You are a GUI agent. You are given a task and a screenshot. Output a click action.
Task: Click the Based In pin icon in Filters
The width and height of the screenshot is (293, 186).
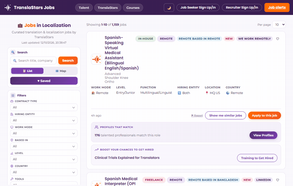click(x=12, y=140)
